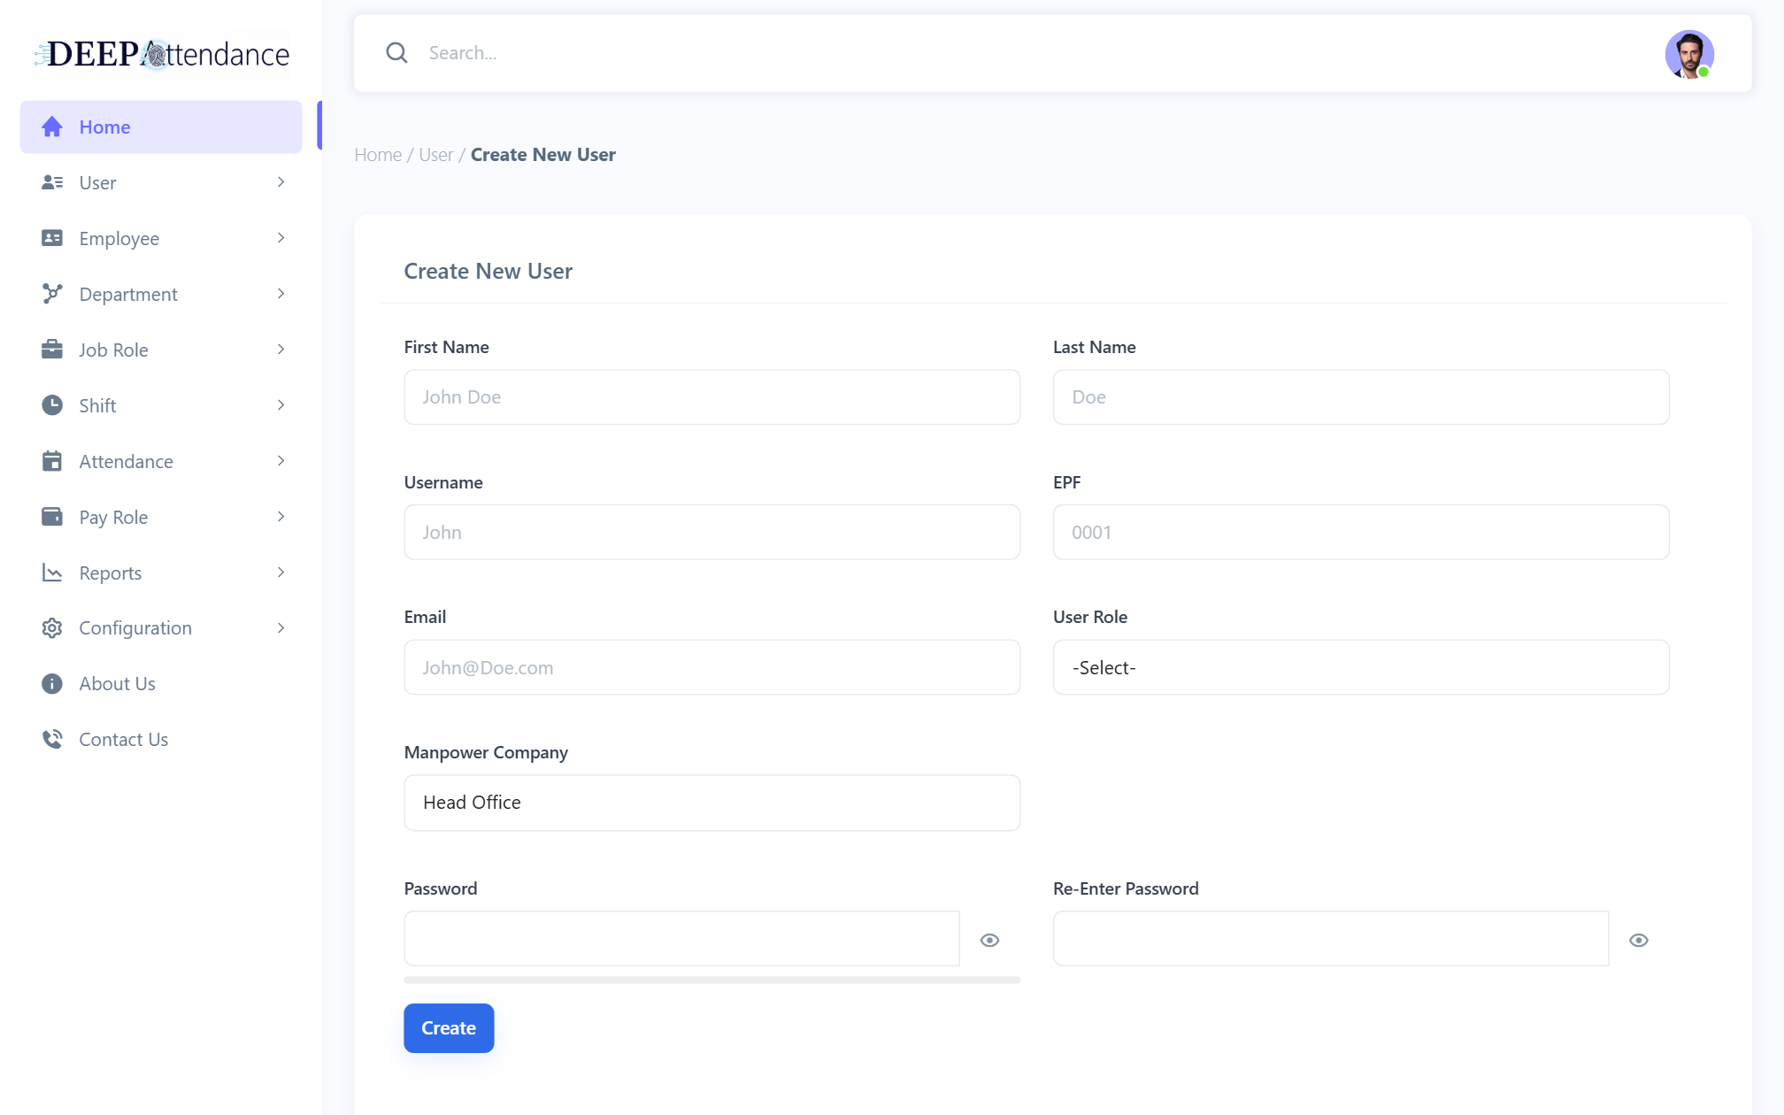Click the Department branch icon
Viewport: 1784px width, 1115px height.
[52, 294]
